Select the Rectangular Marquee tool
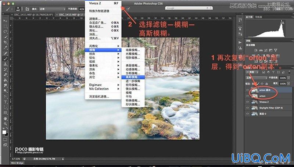This screenshot has height=167, width=294. [5, 26]
